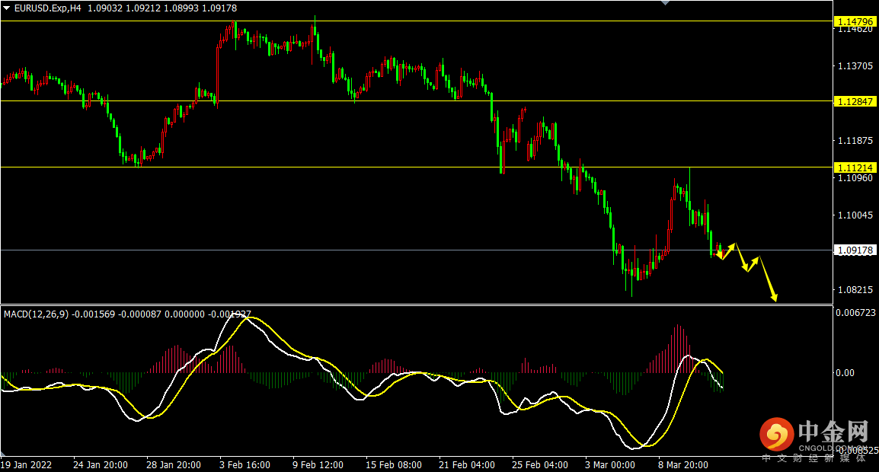Select the final downward yellow forecast arrow
This screenshot has height=472, width=879.
[x=768, y=279]
